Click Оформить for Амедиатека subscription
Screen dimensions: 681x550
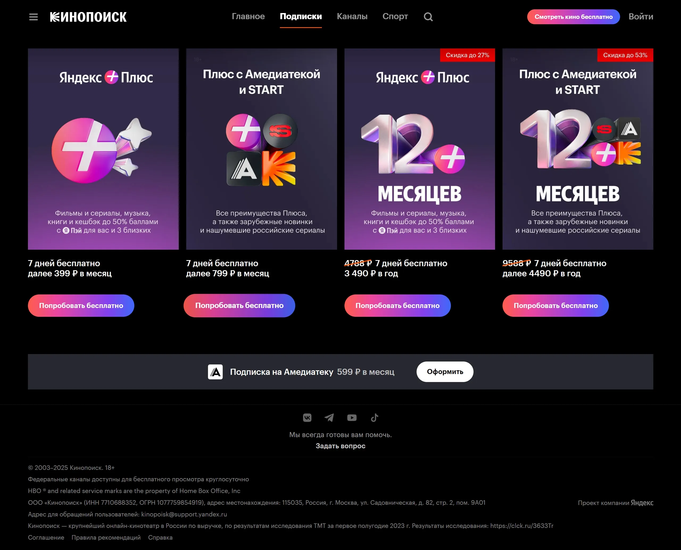coord(445,372)
